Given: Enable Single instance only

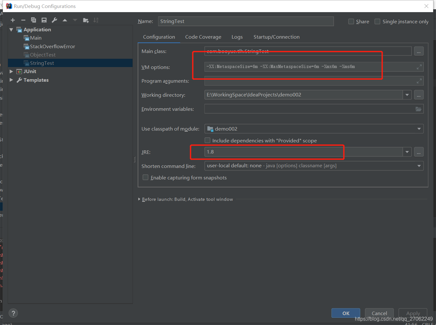Looking at the screenshot, I should (377, 21).
